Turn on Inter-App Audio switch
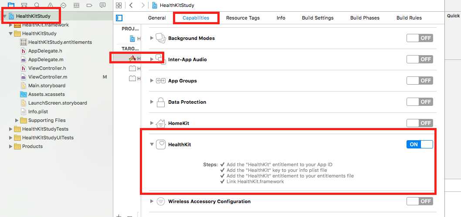 (420, 59)
